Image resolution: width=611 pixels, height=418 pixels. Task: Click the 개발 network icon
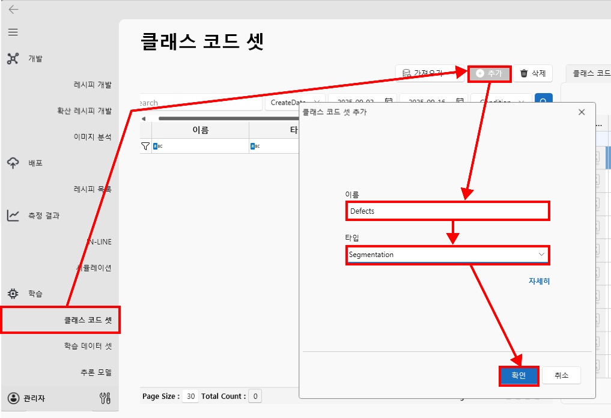click(x=13, y=59)
